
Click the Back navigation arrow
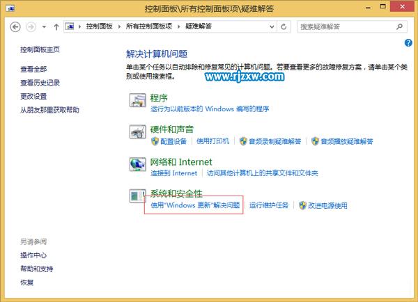(x=15, y=27)
